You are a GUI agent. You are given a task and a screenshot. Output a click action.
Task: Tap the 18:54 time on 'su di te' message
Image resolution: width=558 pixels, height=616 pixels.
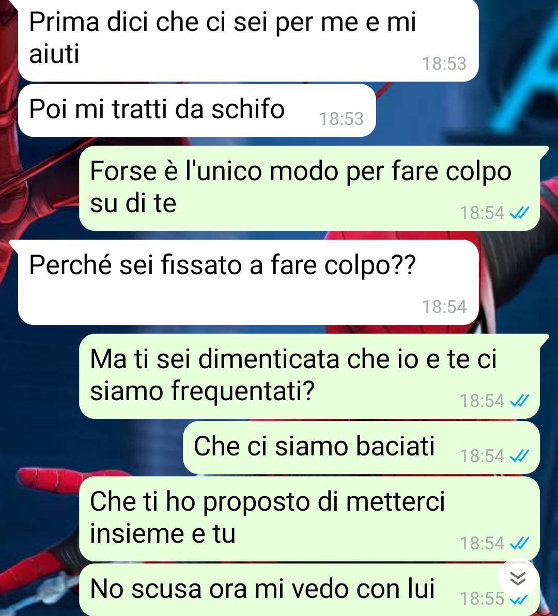[482, 213]
